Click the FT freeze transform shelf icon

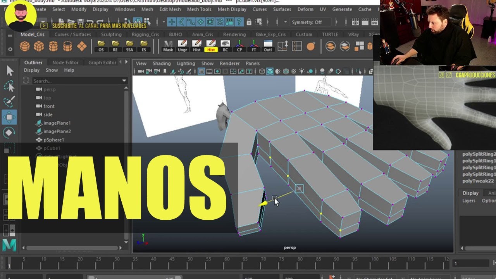254,46
